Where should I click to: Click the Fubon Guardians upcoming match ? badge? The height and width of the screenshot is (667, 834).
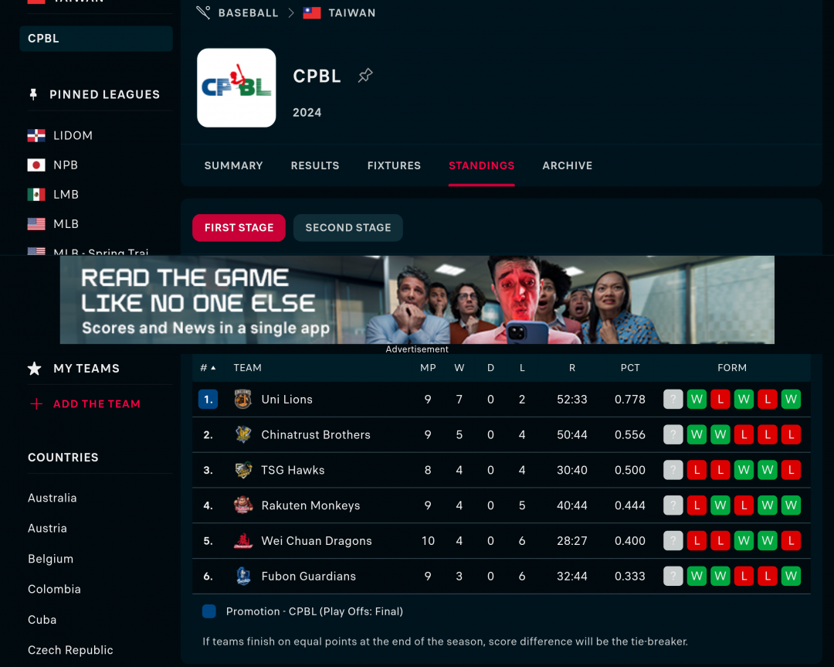click(673, 576)
